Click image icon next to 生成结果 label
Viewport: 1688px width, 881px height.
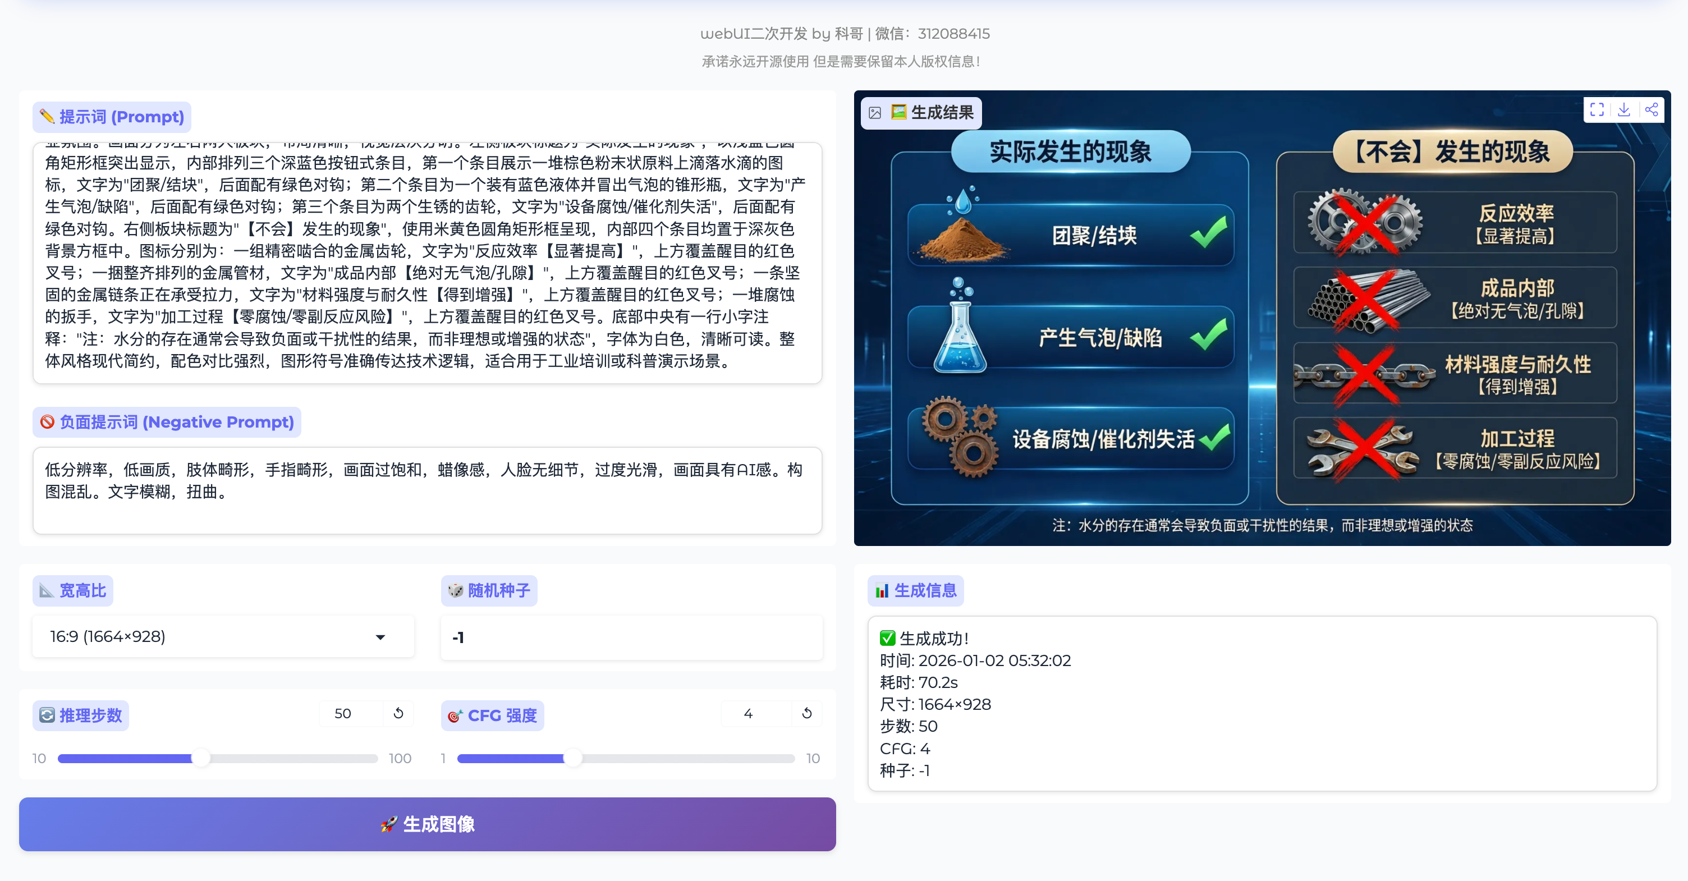point(875,113)
